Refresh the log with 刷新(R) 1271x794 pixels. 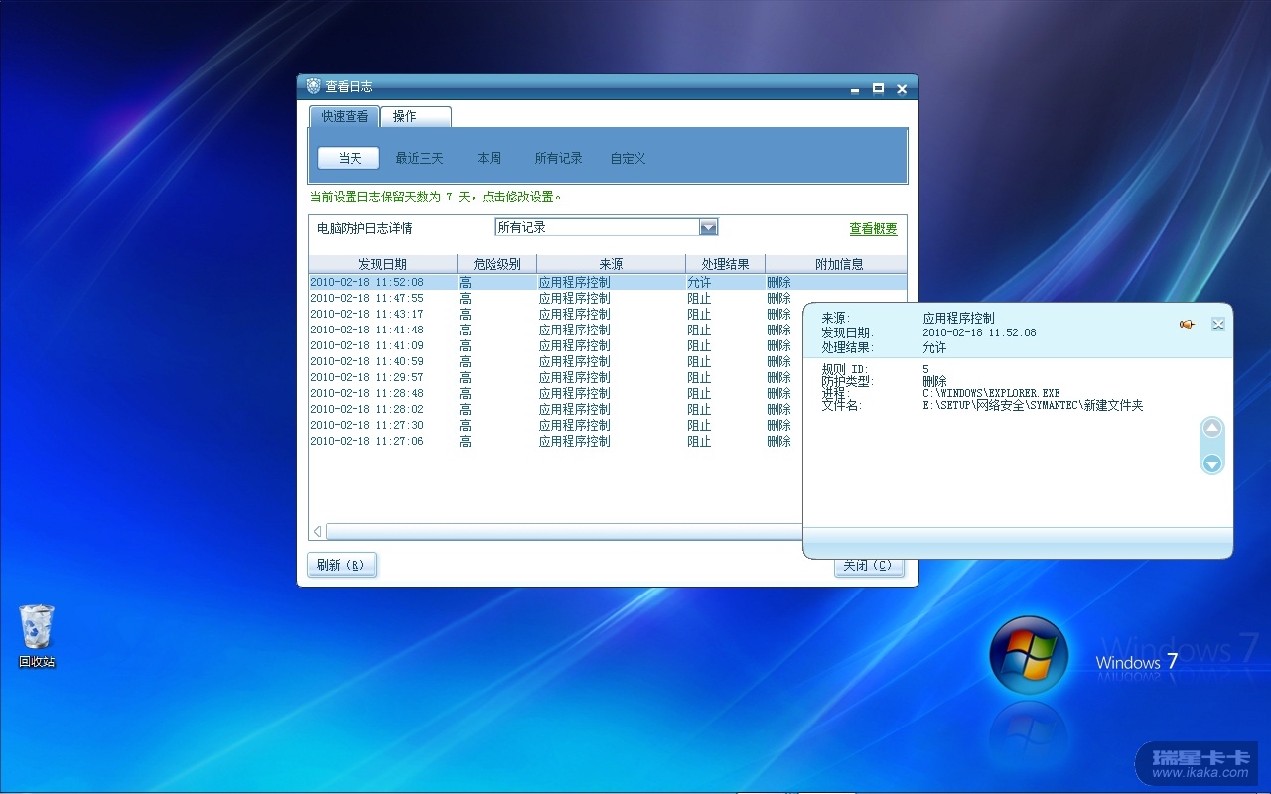pos(342,565)
